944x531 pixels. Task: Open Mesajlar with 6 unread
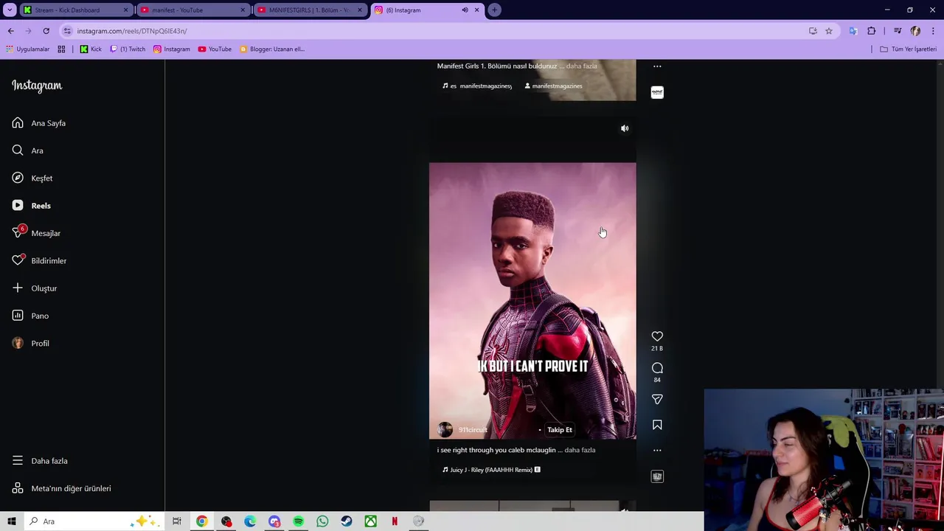36,233
